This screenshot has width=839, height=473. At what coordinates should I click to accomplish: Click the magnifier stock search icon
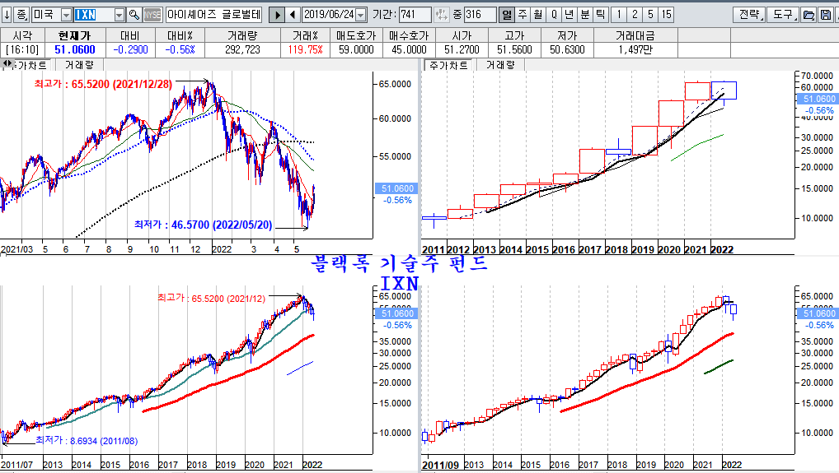134,15
